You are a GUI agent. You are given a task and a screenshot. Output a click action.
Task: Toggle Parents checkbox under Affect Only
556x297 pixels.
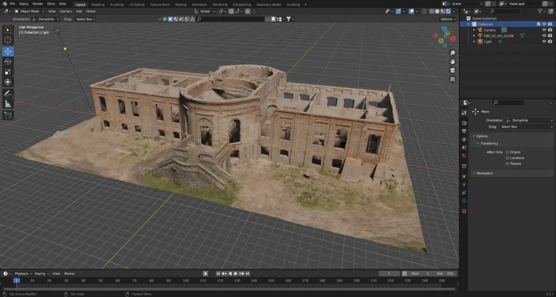[507, 163]
